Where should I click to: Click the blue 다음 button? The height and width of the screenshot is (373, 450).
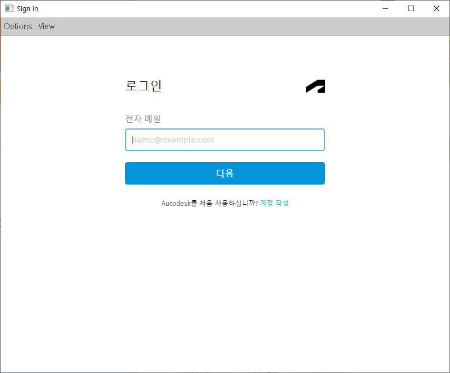224,173
